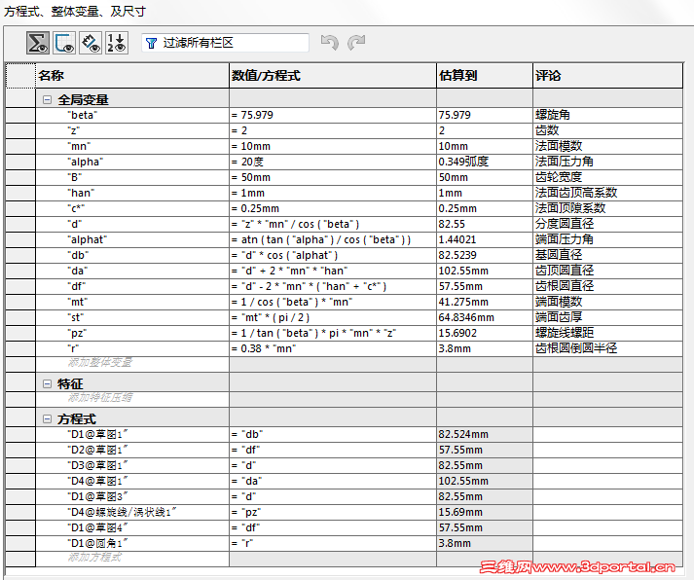The height and width of the screenshot is (580, 694).
Task: Click the row header beside "beta"
Action: [x=20, y=116]
